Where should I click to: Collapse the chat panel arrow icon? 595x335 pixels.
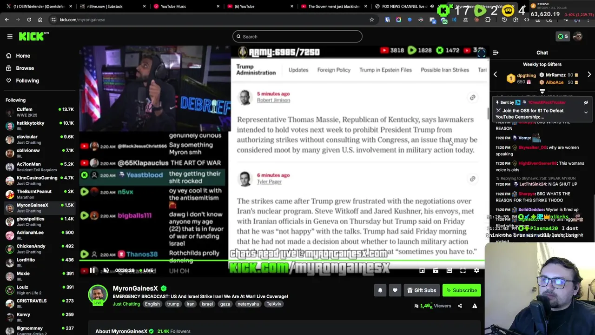(x=496, y=53)
